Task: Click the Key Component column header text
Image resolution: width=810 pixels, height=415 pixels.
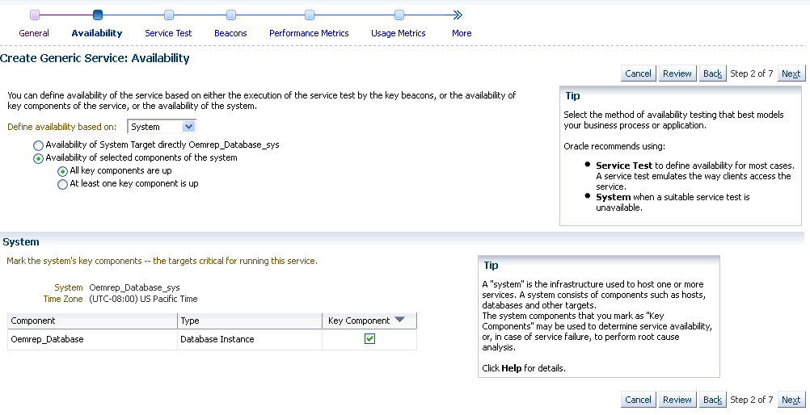Action: click(x=358, y=321)
